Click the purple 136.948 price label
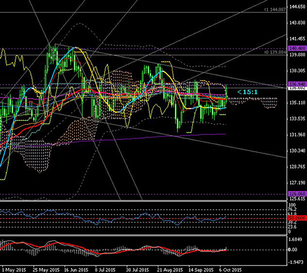This screenshot has width=307, height=273. click(298, 84)
